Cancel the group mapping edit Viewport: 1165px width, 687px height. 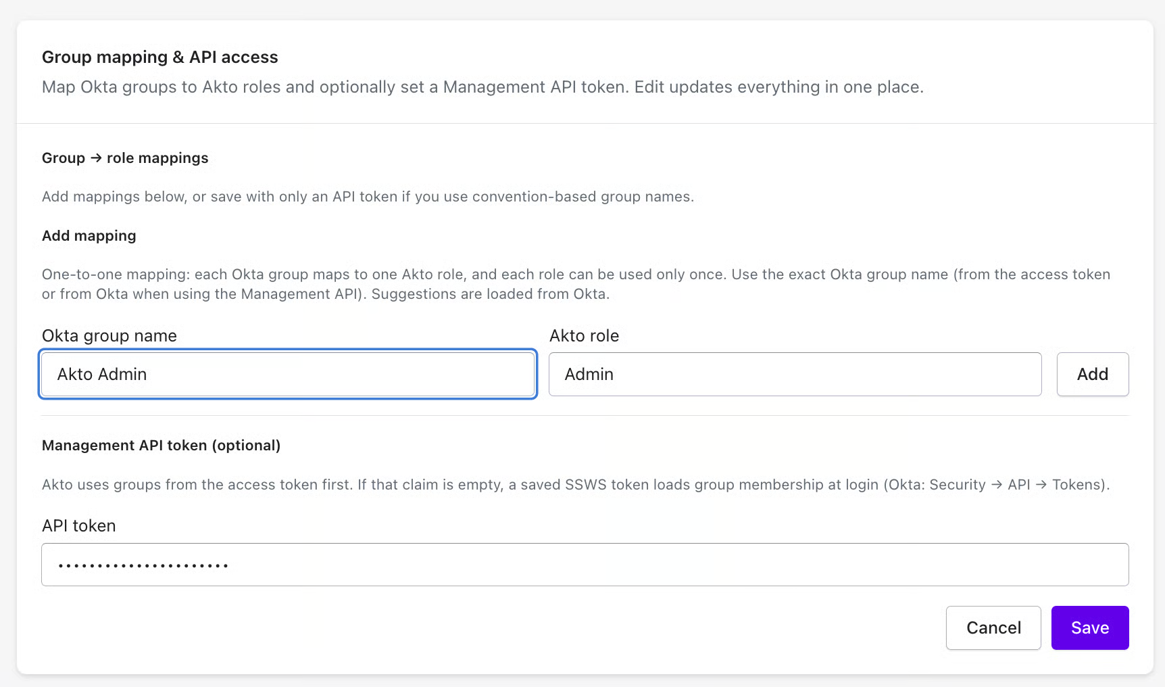[993, 627]
